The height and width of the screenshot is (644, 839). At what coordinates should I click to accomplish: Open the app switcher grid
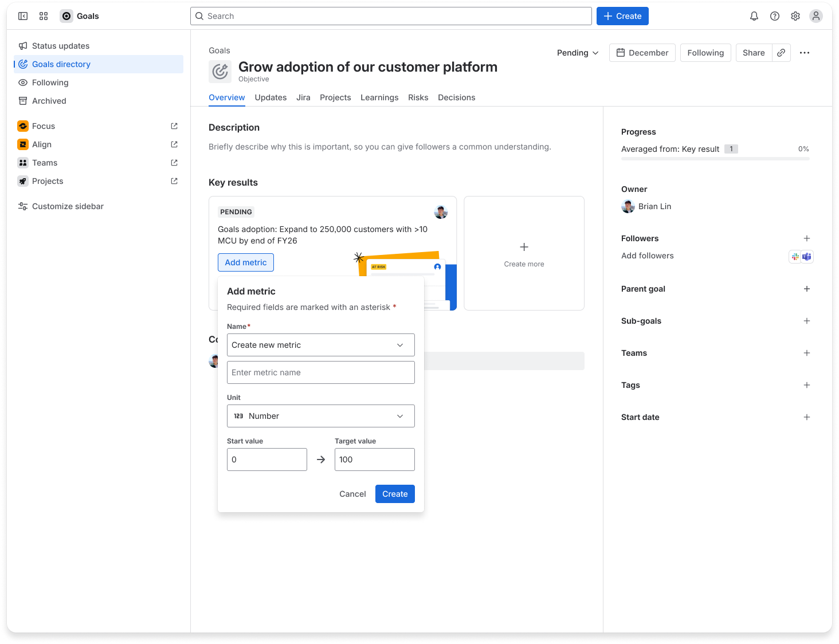[x=44, y=16]
